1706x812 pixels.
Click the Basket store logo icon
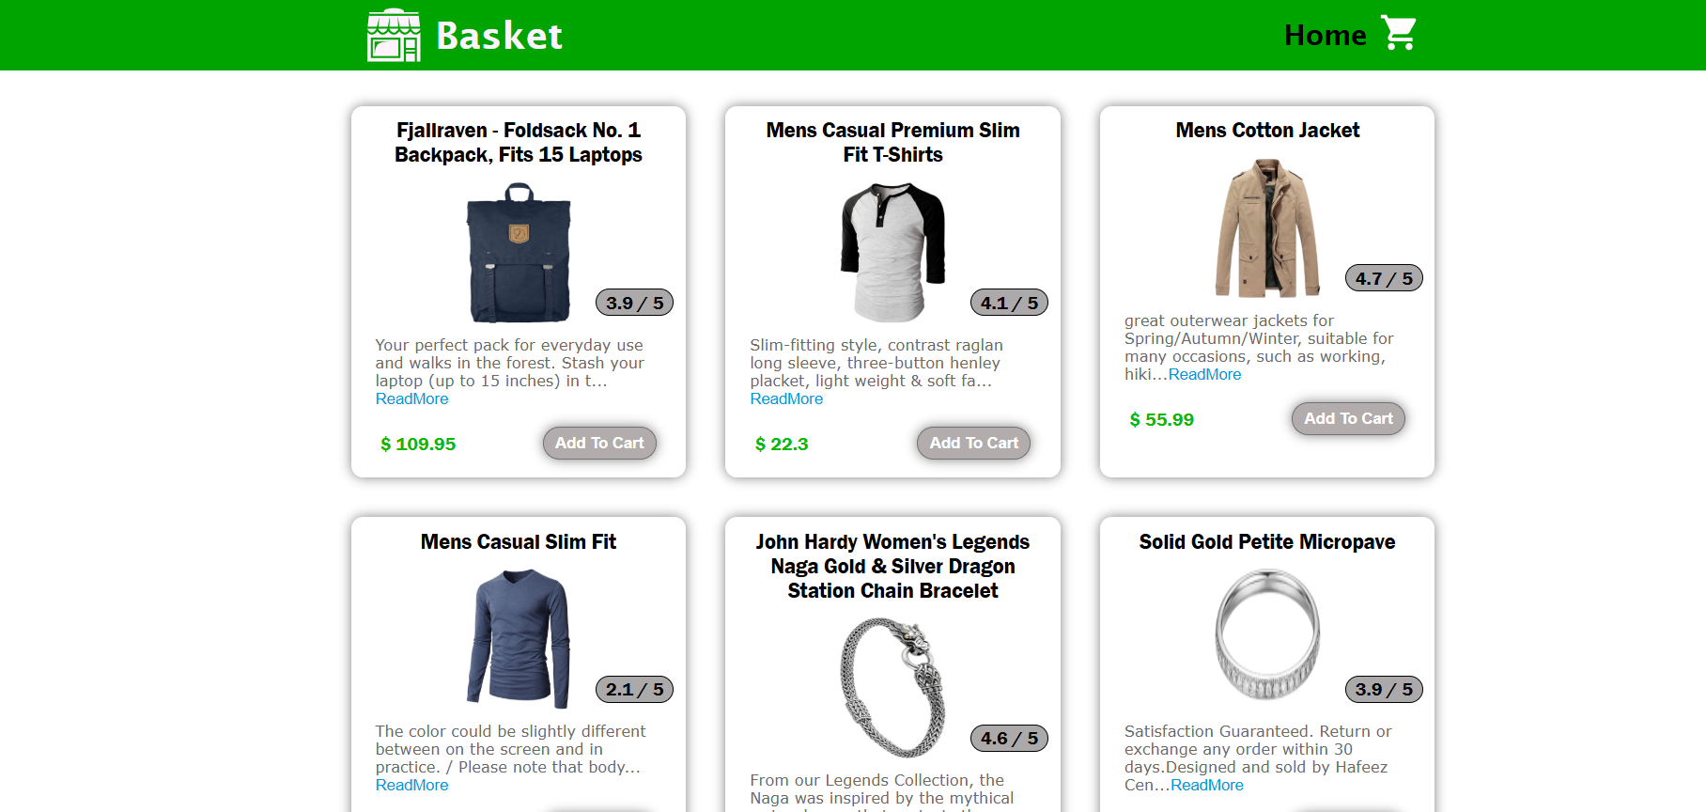394,36
